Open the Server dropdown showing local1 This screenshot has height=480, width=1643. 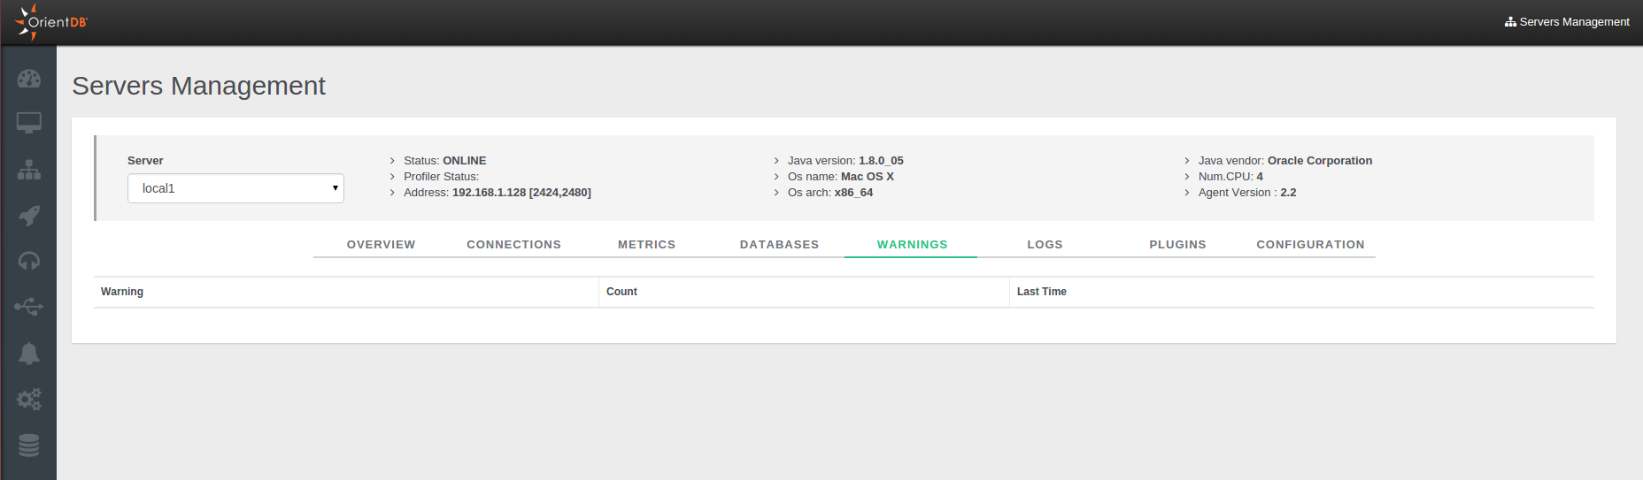235,188
